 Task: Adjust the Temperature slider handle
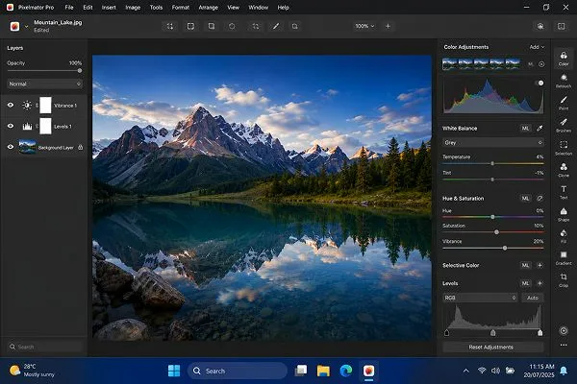tap(492, 163)
